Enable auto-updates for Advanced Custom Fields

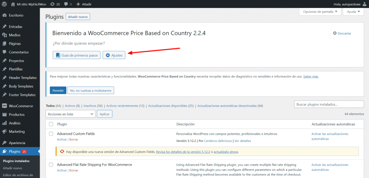click(330, 136)
